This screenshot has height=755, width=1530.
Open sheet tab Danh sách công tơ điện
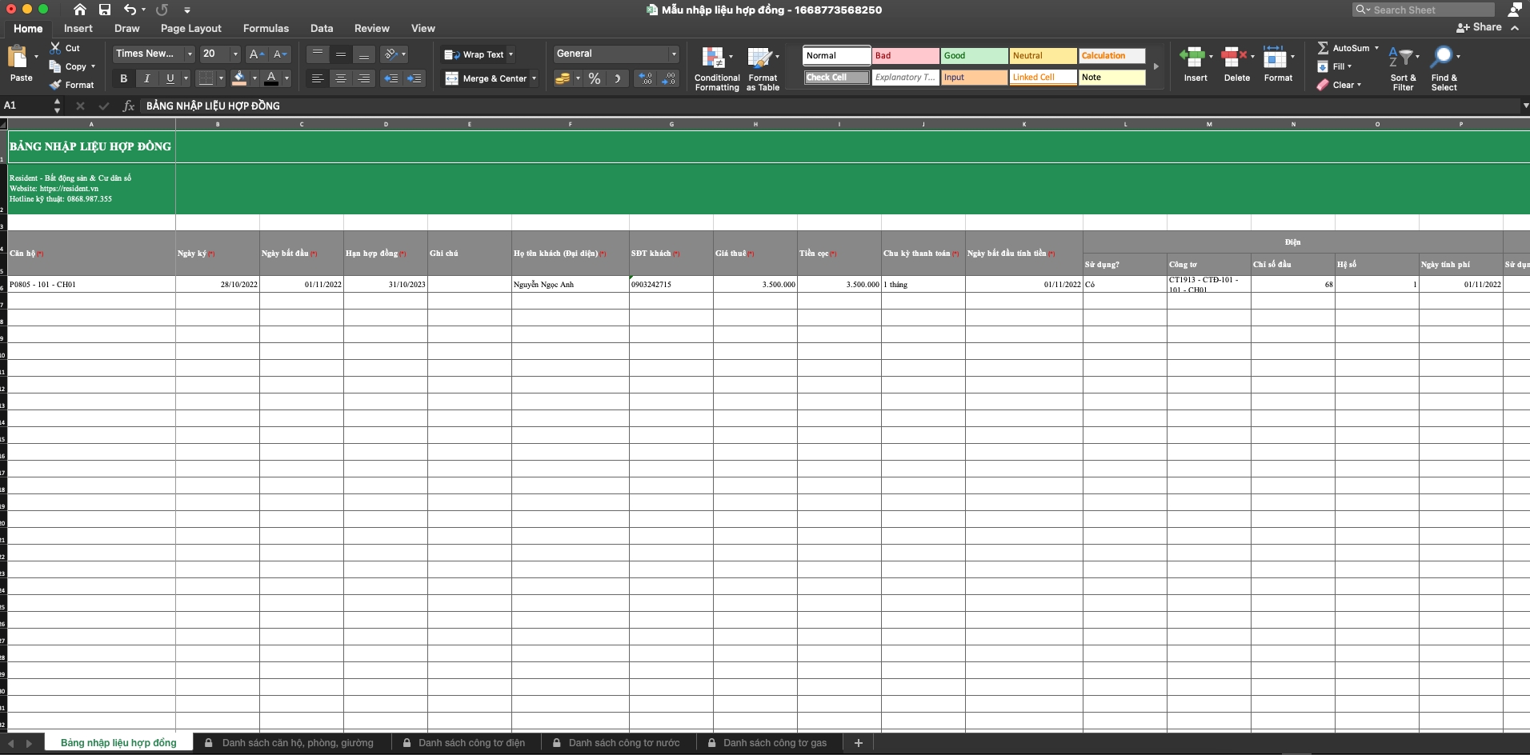tap(471, 743)
